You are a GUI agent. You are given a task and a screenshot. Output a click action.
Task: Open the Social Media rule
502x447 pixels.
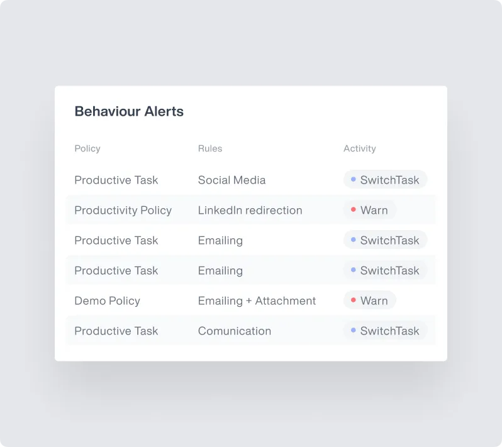coord(231,180)
